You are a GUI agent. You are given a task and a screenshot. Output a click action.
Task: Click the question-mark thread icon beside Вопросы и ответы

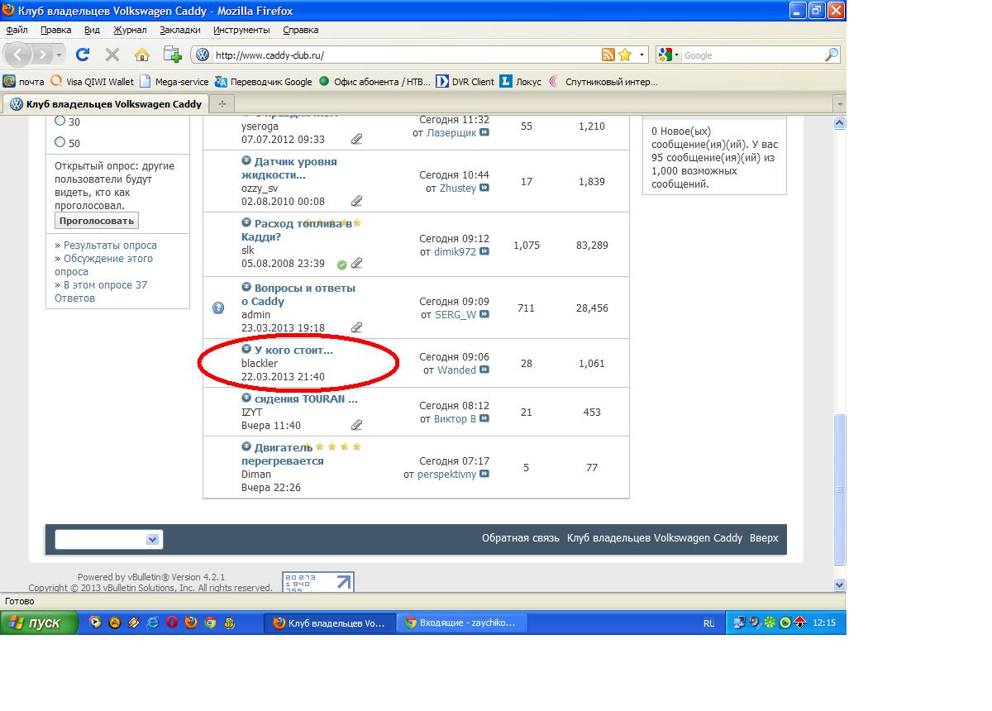point(218,308)
